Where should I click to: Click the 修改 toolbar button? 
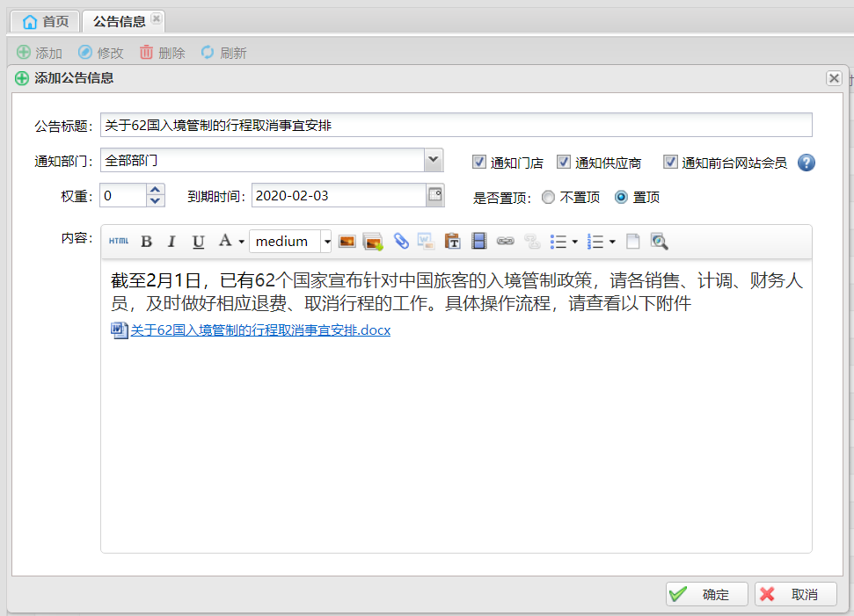101,52
